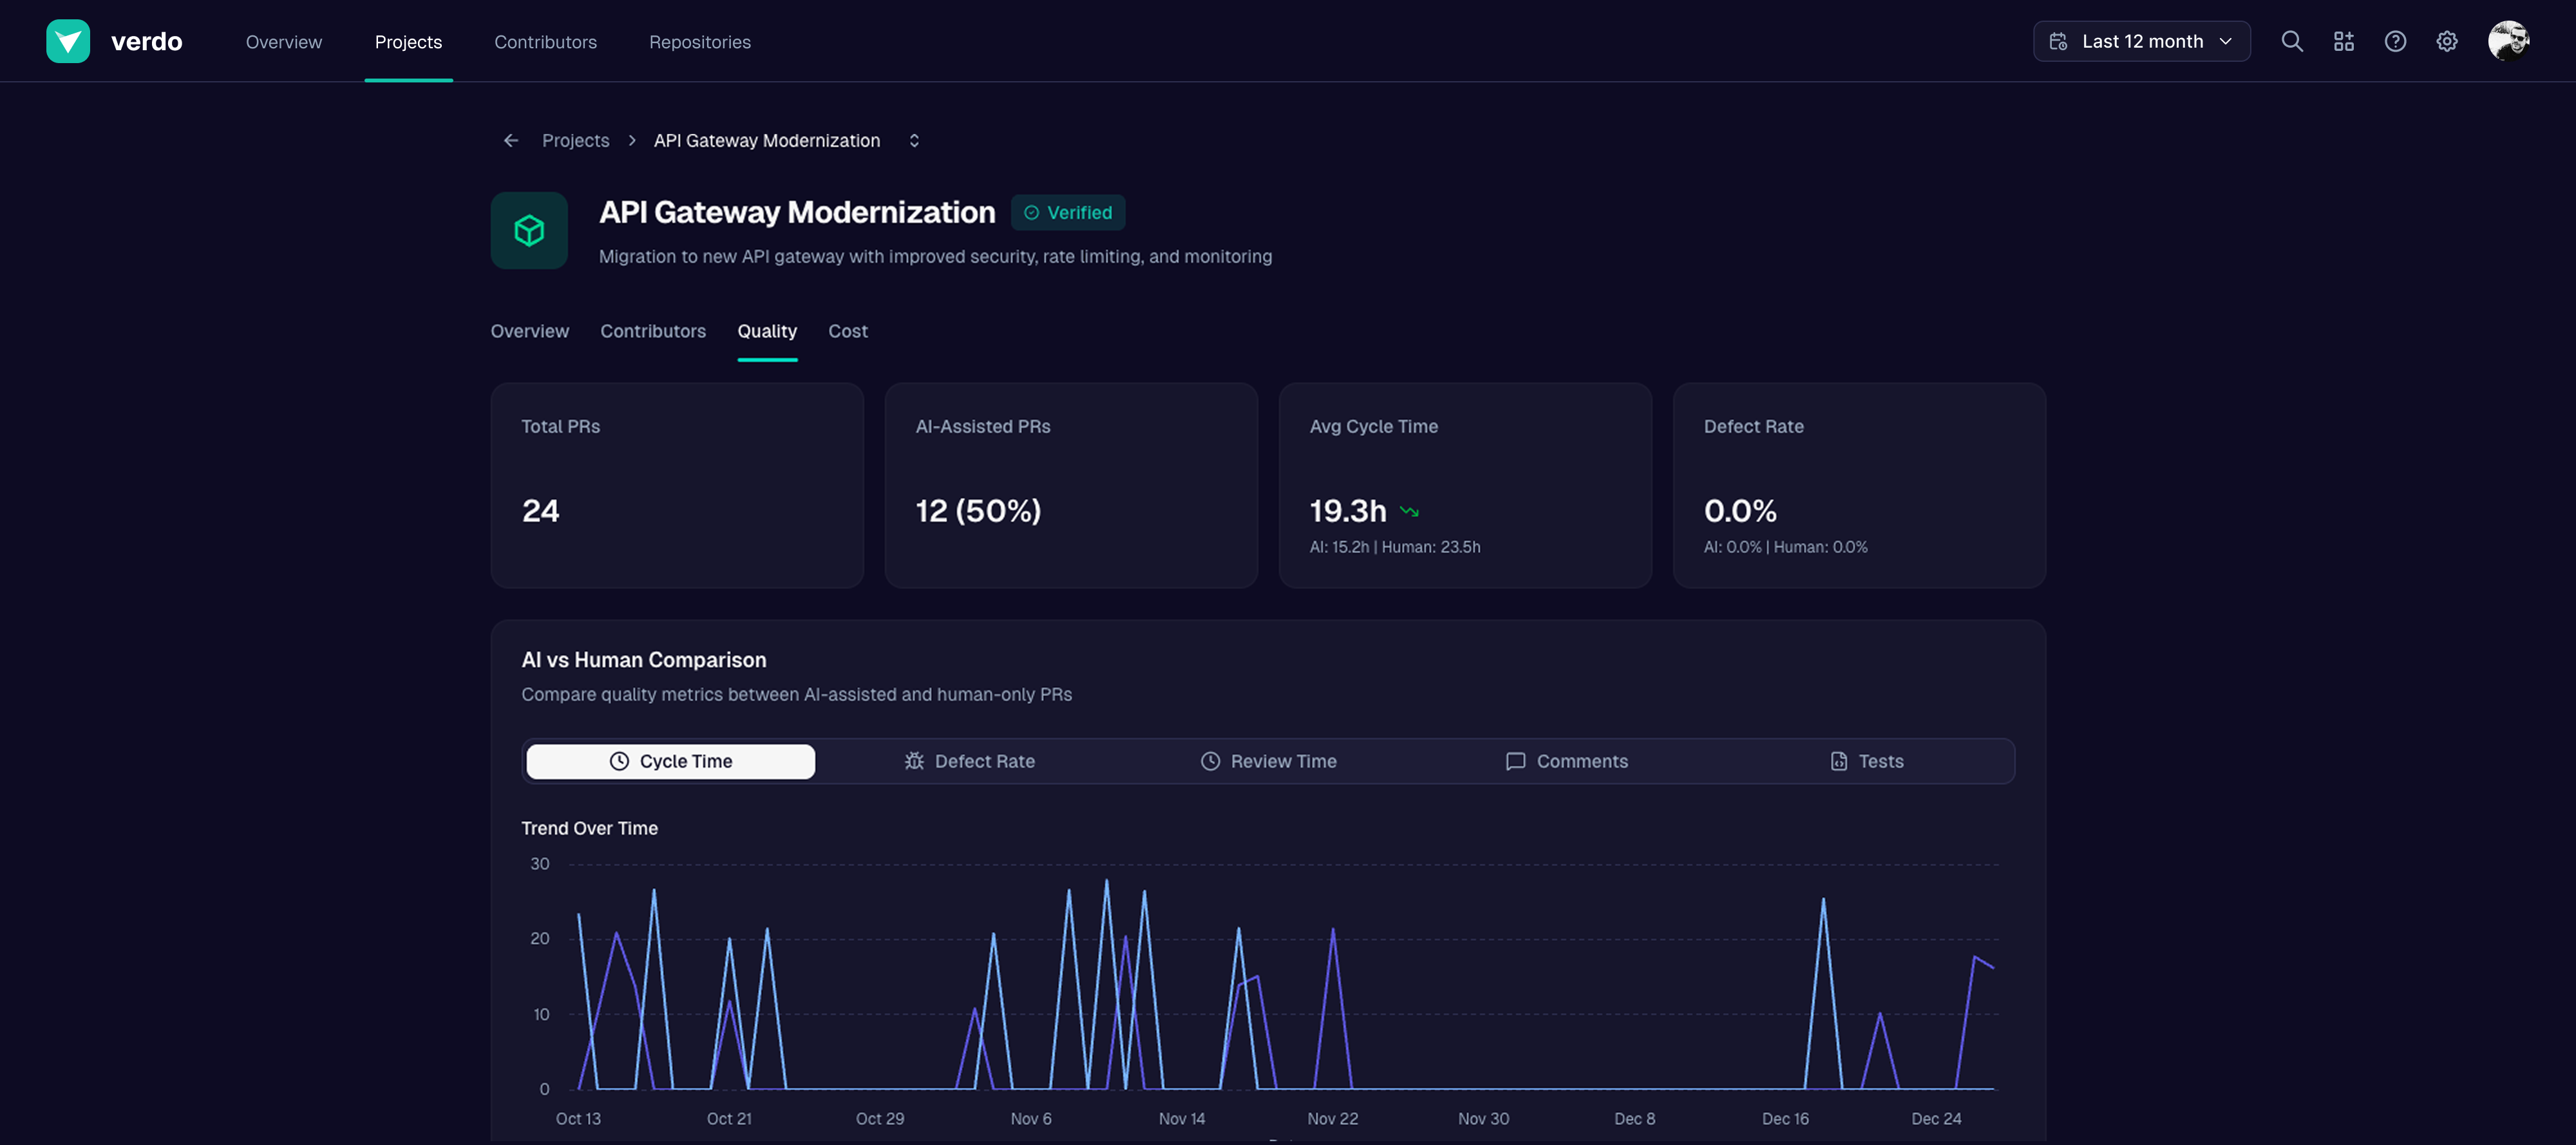Switch comparison to Defect Rate
The width and height of the screenshot is (2576, 1145).
click(969, 761)
